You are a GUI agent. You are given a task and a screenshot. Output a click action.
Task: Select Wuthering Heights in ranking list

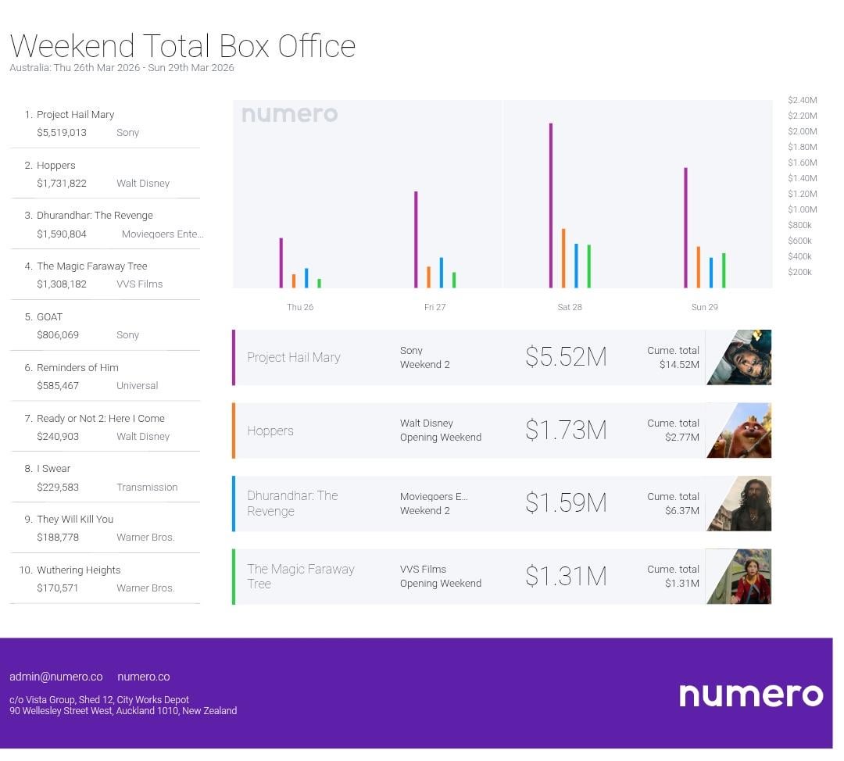point(78,570)
